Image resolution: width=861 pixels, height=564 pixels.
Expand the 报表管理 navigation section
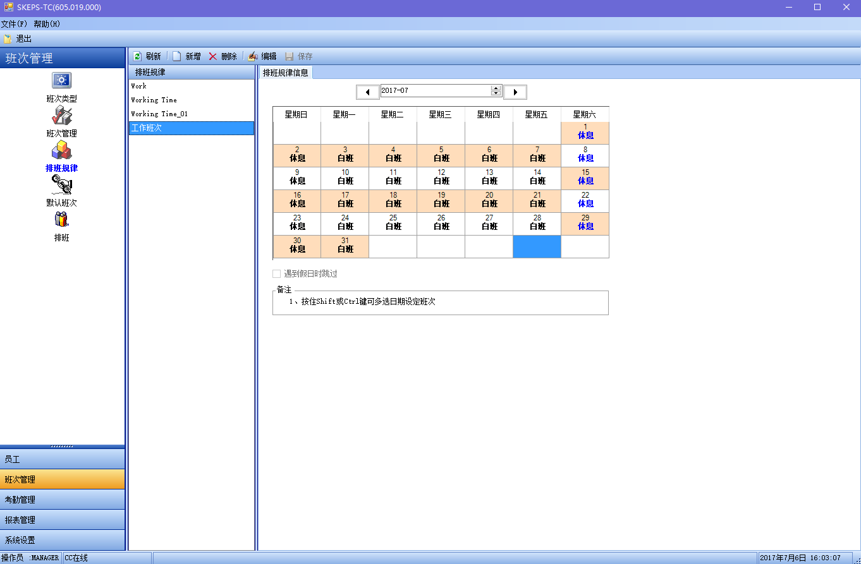(62, 520)
